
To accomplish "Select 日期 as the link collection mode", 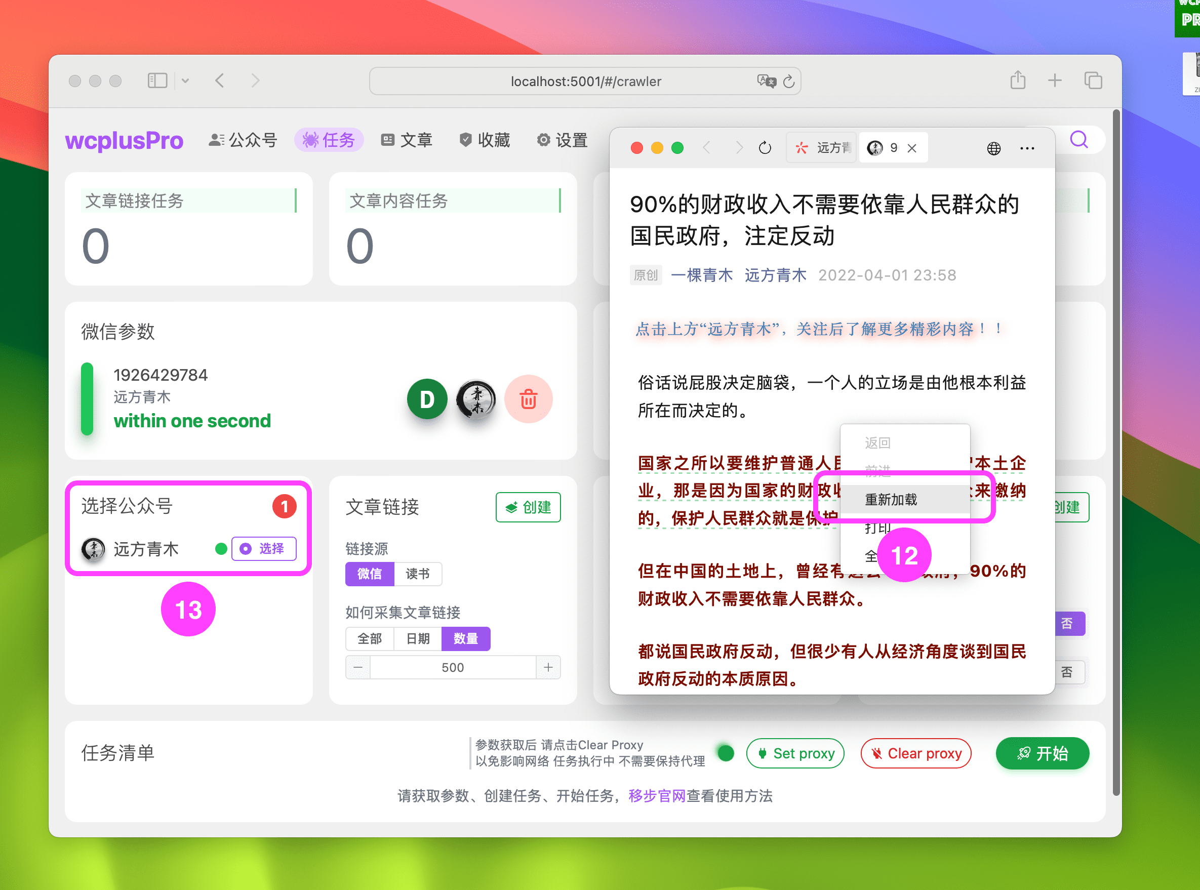I will [418, 638].
